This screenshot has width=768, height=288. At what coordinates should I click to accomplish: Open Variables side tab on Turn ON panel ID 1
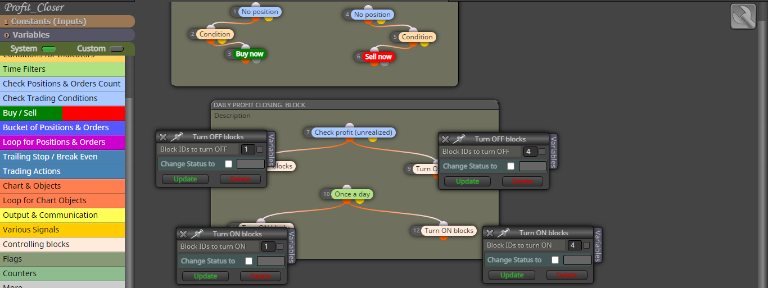[x=292, y=245]
